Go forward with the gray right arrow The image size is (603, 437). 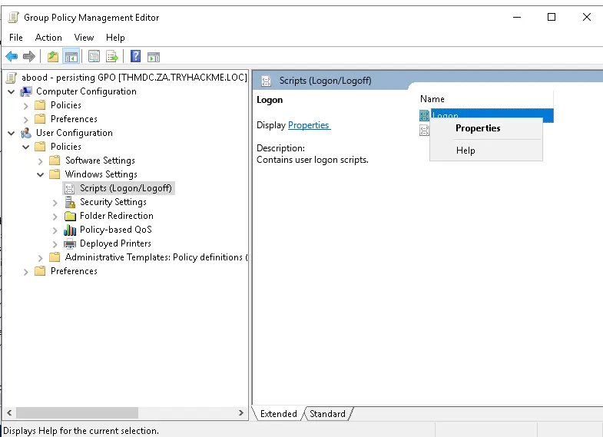point(29,57)
